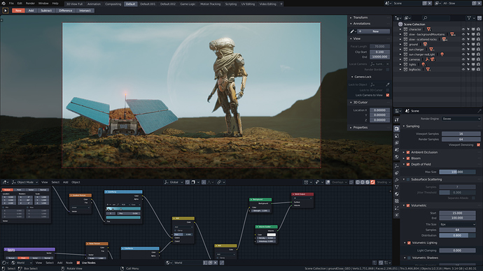The image size is (483, 271).
Task: Toggle Use Nodes checkbox
Action: click(x=78, y=263)
